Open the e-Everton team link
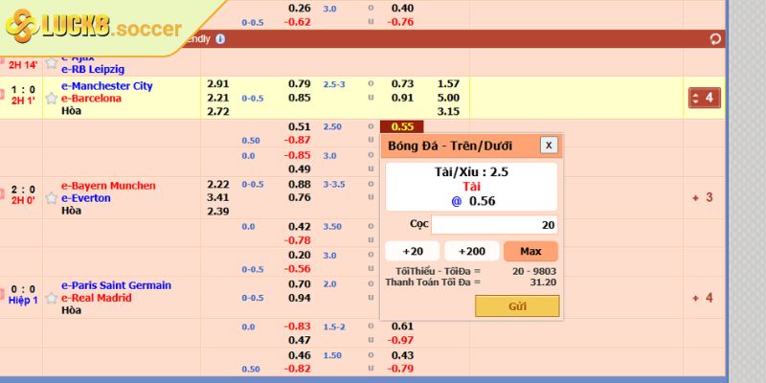766x383 pixels. tap(86, 198)
